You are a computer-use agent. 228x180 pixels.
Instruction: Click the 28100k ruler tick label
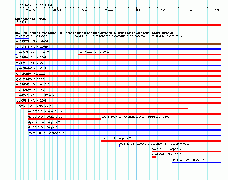coord(189,10)
